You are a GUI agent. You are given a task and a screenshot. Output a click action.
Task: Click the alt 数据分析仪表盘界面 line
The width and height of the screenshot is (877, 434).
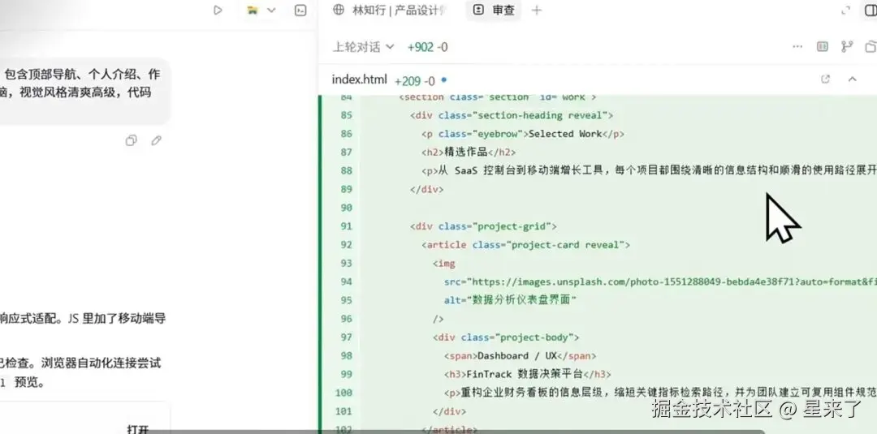(510, 300)
